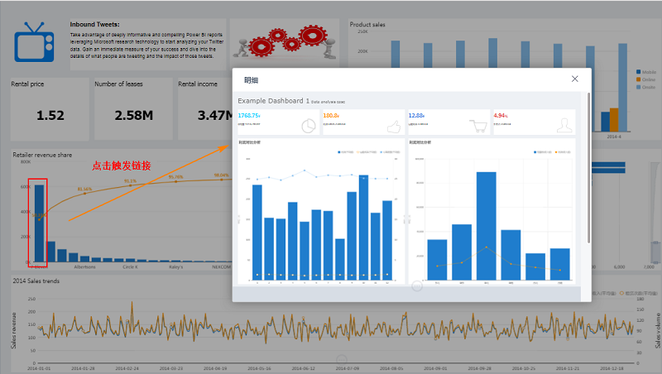Click the thumbs-up icon on second KPI card
This screenshot has width=662, height=374.
pos(394,126)
